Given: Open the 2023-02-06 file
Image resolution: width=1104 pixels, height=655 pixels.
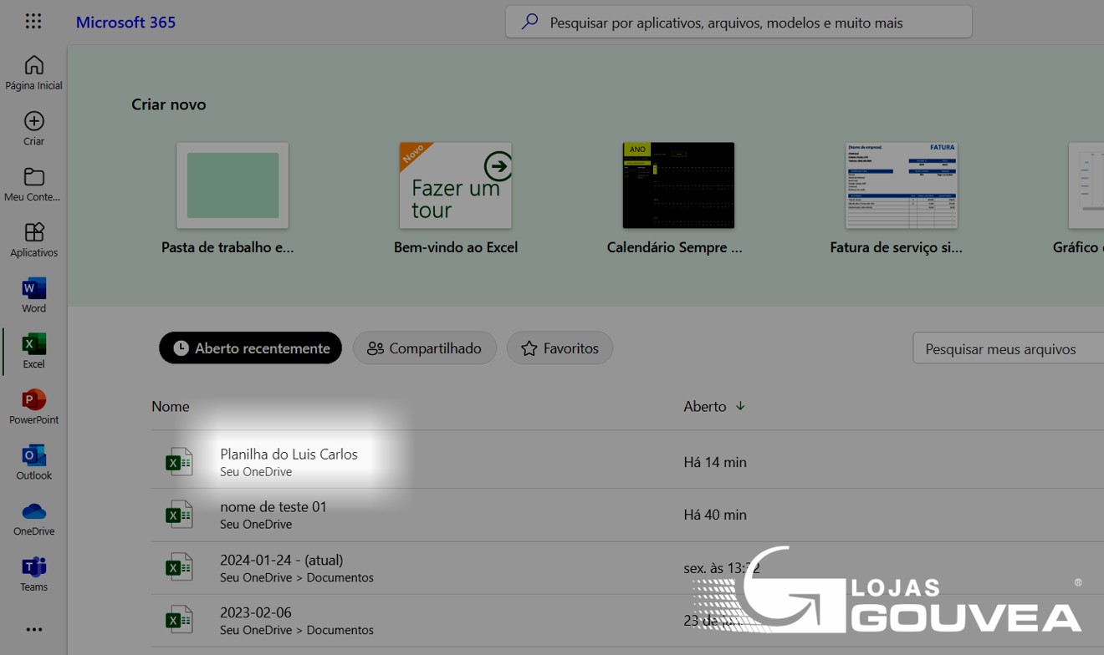Looking at the screenshot, I should pos(256,612).
